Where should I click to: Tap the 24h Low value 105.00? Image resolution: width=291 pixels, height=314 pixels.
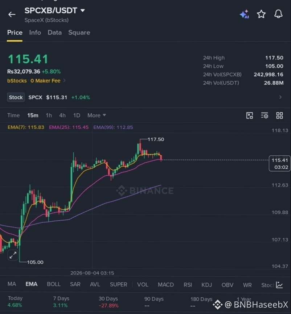click(274, 66)
